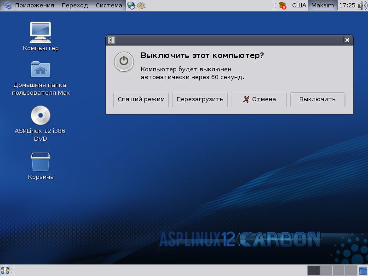This screenshot has width=368, height=276.
Task: Click the 'автоматически через 60 секунд' text
Action: pos(192,77)
